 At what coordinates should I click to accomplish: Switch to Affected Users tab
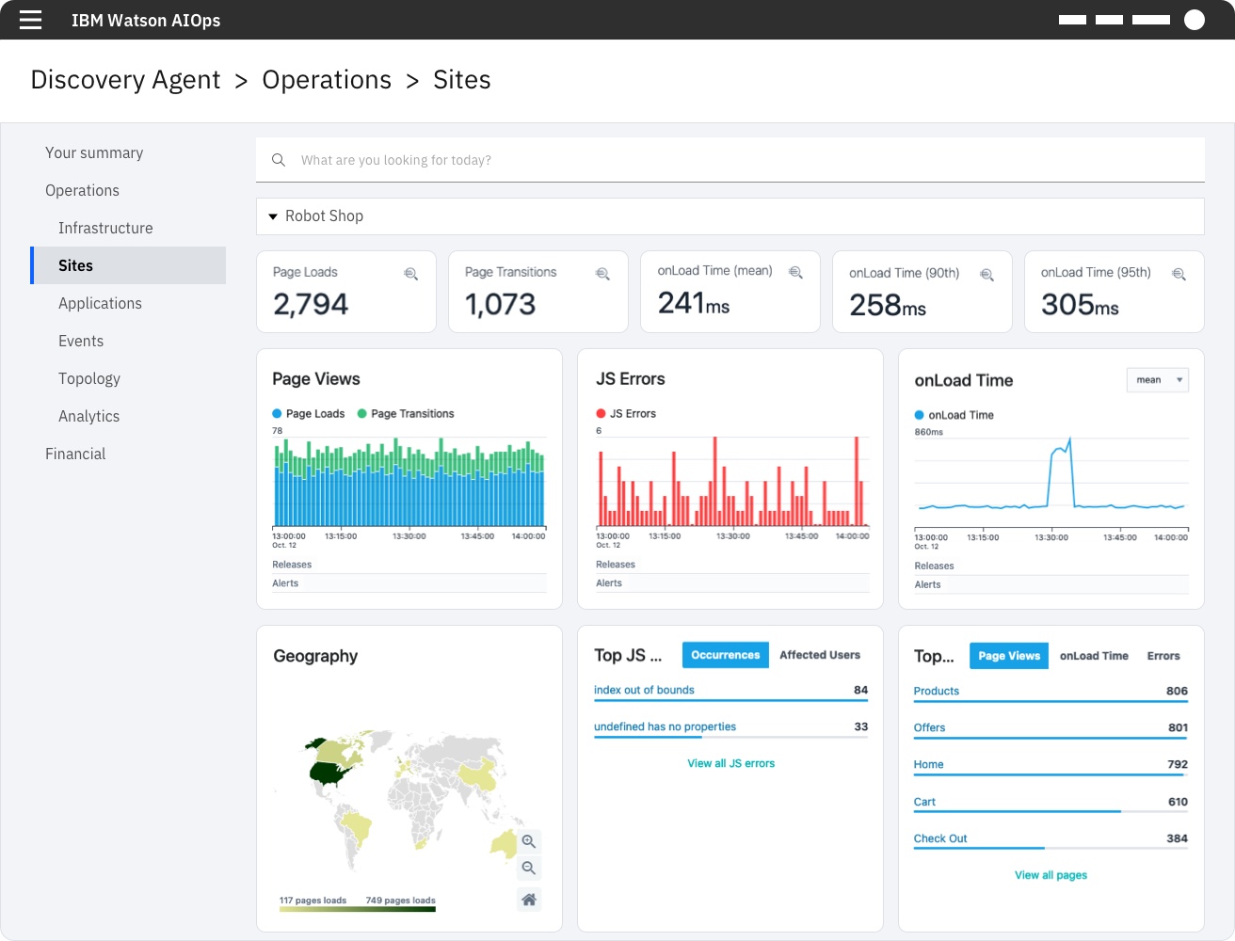click(x=819, y=655)
